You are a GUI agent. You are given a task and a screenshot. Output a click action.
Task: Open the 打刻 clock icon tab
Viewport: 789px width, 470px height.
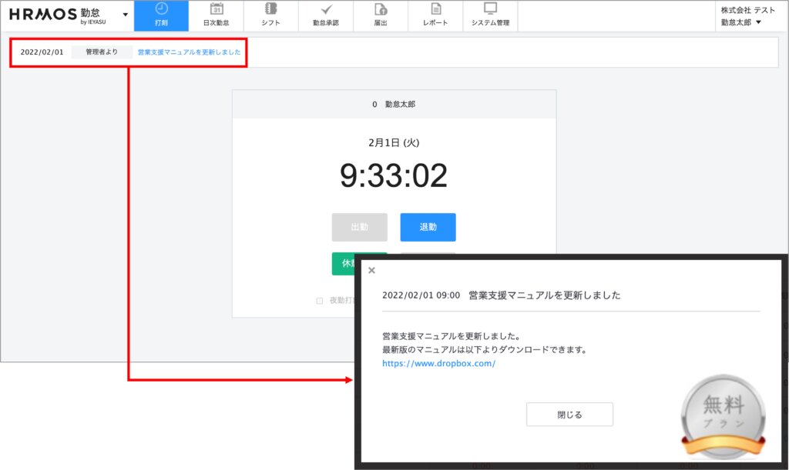click(x=161, y=10)
